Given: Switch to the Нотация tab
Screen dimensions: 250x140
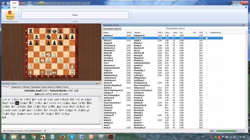Looking at the screenshot, I should pyautogui.click(x=6, y=87).
